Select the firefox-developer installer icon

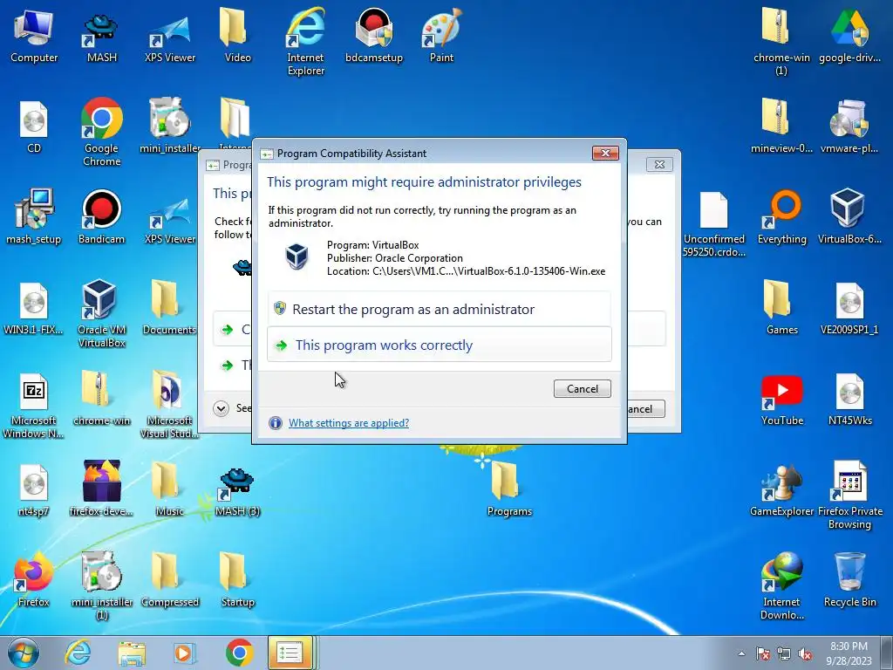tap(101, 489)
